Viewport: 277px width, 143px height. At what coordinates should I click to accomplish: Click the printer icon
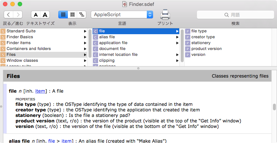[165, 14]
